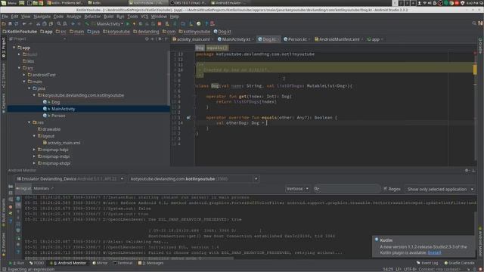Click the Install link in Kotlin notification

[434, 252]
